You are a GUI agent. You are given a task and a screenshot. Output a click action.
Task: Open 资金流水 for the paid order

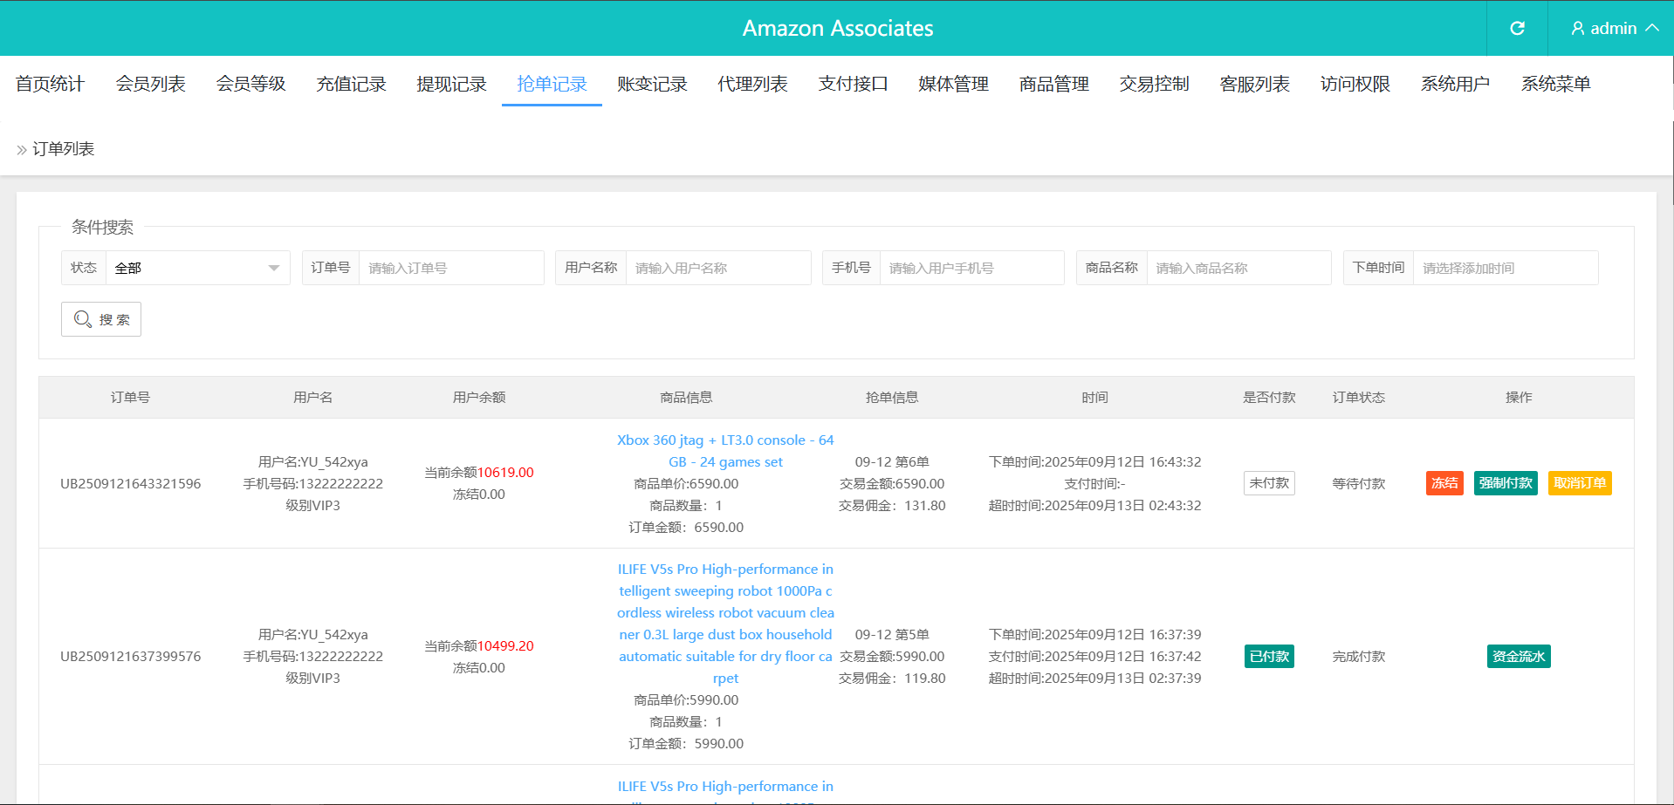point(1519,657)
